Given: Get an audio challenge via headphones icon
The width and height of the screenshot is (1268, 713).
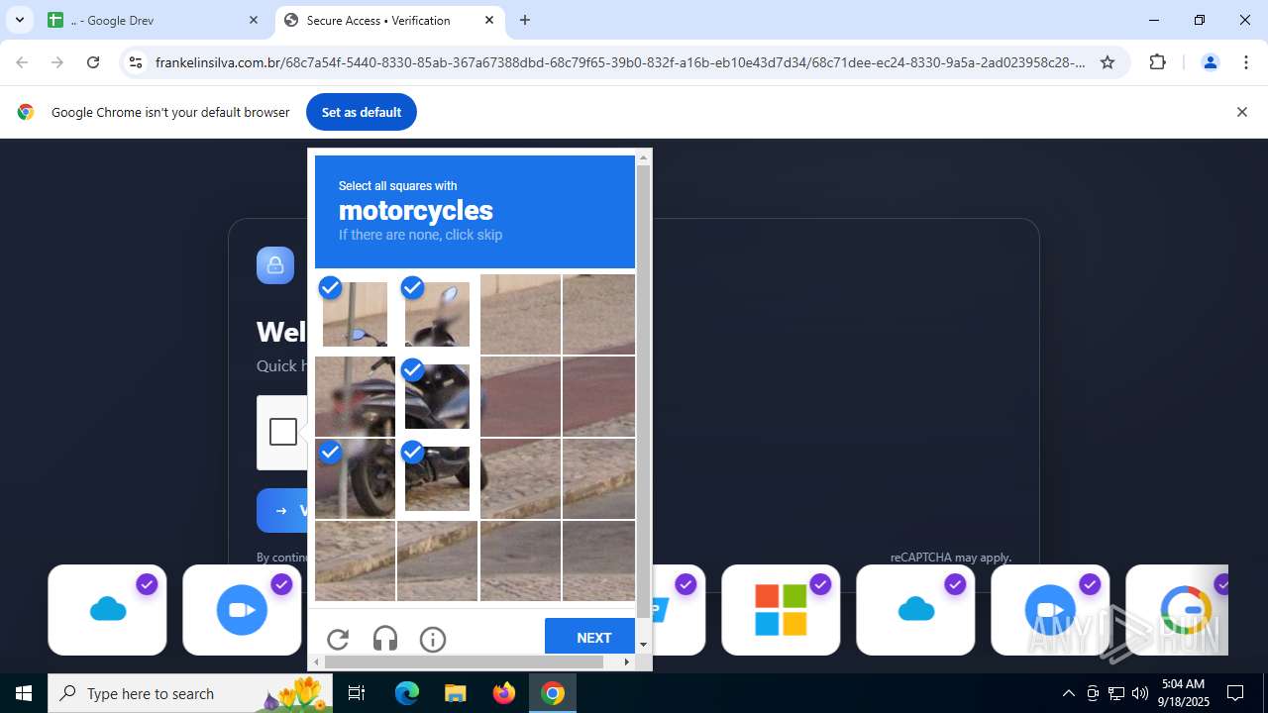Looking at the screenshot, I should (385, 640).
